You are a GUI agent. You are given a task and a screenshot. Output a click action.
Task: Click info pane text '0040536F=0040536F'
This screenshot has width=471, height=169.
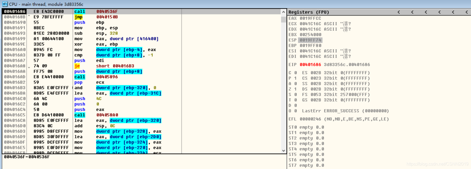coord(27,157)
